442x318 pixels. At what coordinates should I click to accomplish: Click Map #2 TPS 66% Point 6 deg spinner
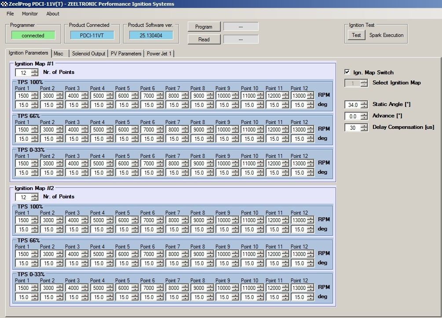tap(160, 263)
